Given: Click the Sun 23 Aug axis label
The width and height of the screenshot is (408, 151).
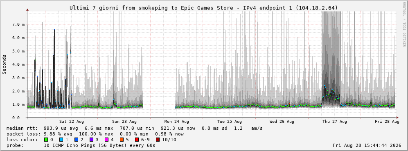Looking at the screenshot, I should [x=124, y=122].
